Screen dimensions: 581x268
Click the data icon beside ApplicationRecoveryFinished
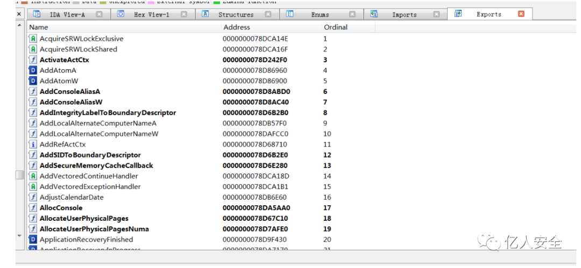(x=33, y=240)
